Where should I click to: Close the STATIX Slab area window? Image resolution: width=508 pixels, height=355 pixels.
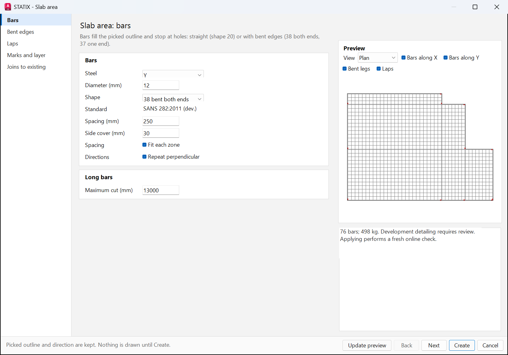(497, 7)
